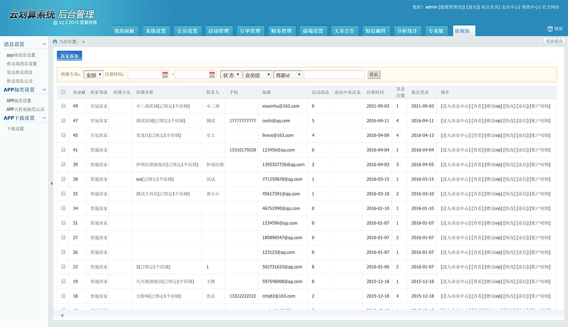Click the plus icon below the table
The height and width of the screenshot is (327, 568).
click(x=62, y=315)
